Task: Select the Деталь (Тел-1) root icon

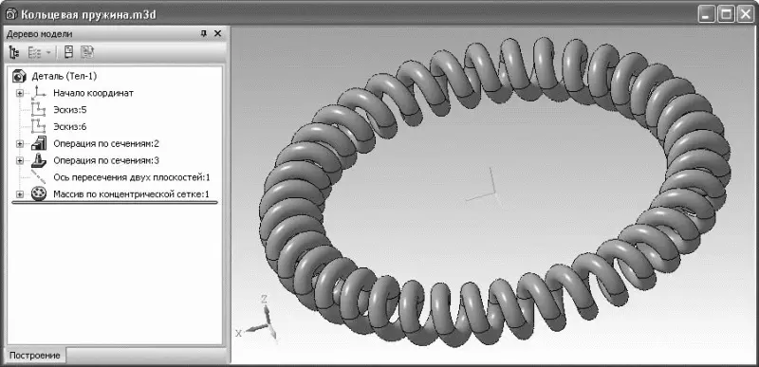Action: [19, 76]
